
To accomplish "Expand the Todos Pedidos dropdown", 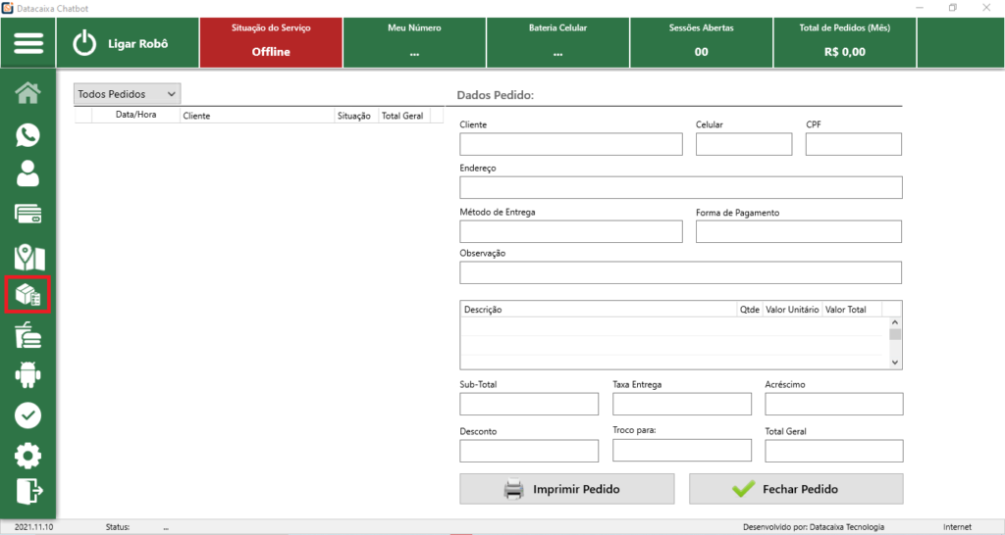I will tap(127, 94).
